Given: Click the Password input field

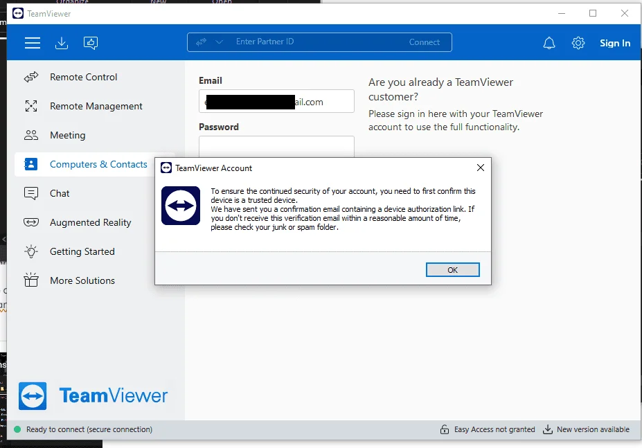Looking at the screenshot, I should point(276,147).
